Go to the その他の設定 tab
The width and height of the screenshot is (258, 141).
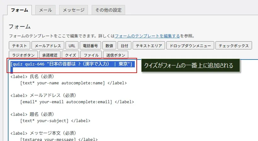click(x=108, y=10)
